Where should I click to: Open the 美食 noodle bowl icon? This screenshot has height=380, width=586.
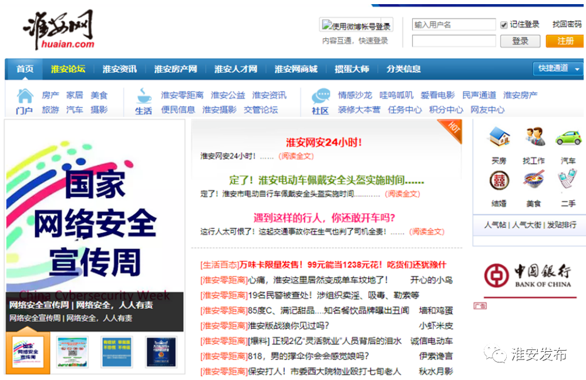point(534,180)
